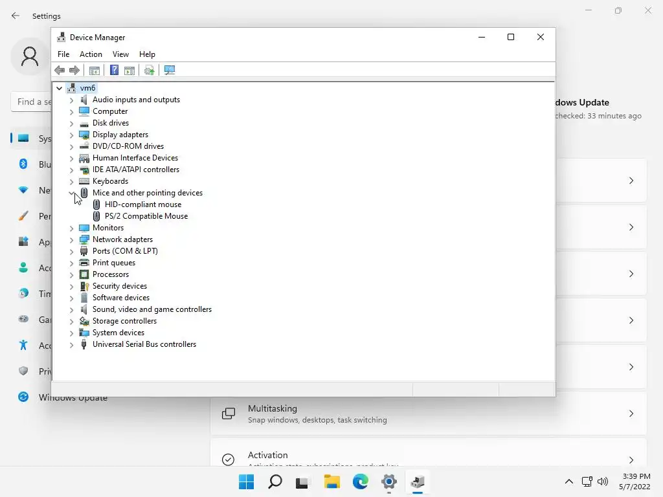Open the Accounts person icon in Settings
Image resolution: width=663 pixels, height=497 pixels.
pyautogui.click(x=23, y=267)
